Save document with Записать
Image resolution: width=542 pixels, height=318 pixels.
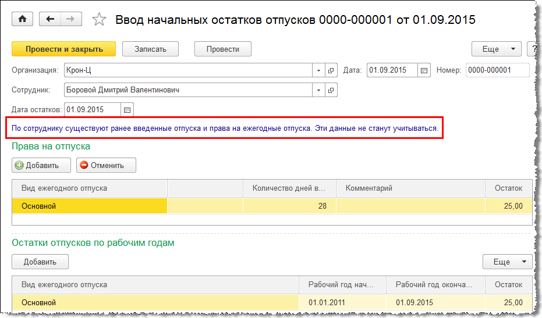tap(150, 49)
